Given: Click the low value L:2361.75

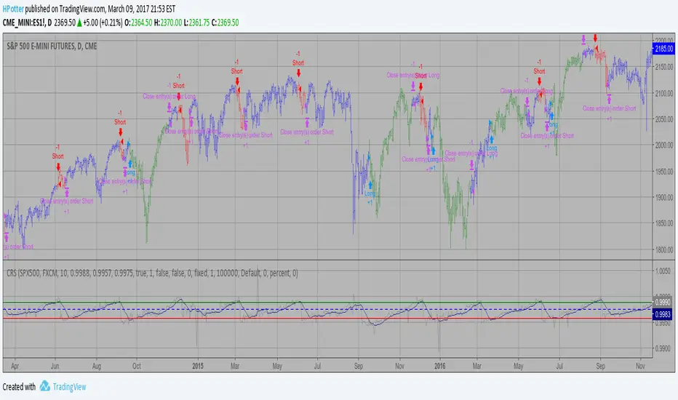Looking at the screenshot, I should point(196,23).
